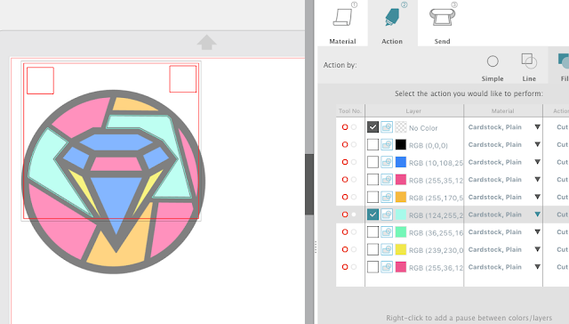Open material dropdown for RGB (255,36,12 row
Image resolution: width=569 pixels, height=324 pixels.
(537, 267)
